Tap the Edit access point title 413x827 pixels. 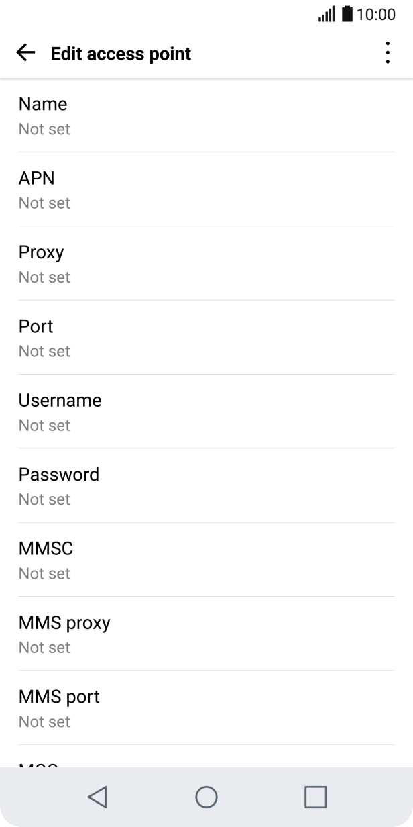[x=121, y=54]
